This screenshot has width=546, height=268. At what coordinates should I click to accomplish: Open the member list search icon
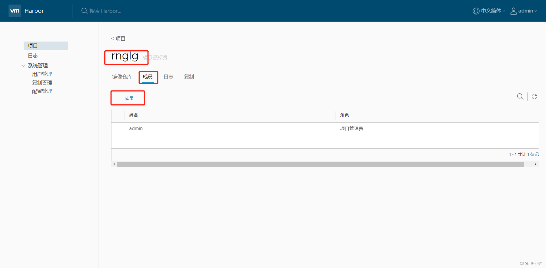pos(520,96)
